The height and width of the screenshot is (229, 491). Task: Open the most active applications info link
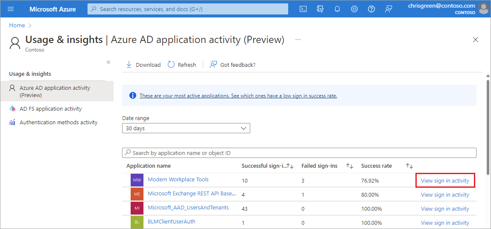click(238, 96)
